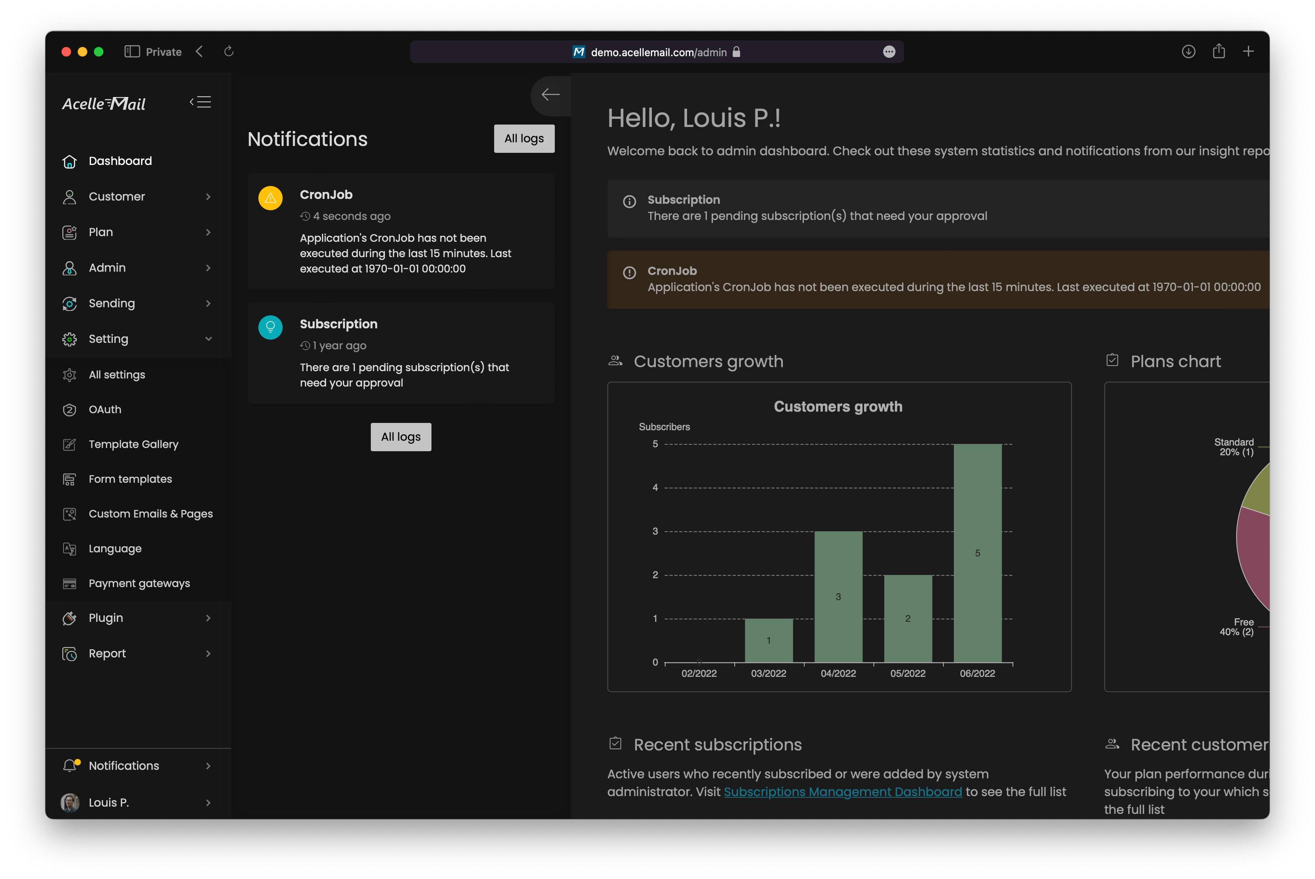1315x879 pixels.
Task: Click the Customer icon in sidebar
Action: (69, 196)
